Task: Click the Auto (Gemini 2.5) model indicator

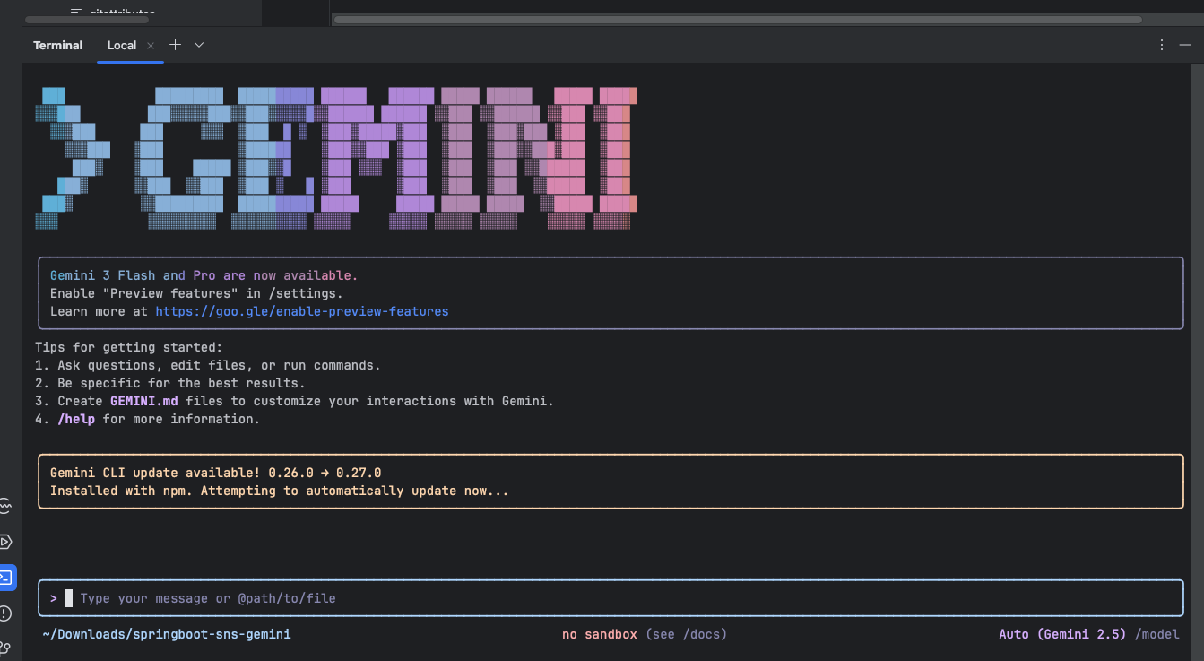Action: (1061, 634)
